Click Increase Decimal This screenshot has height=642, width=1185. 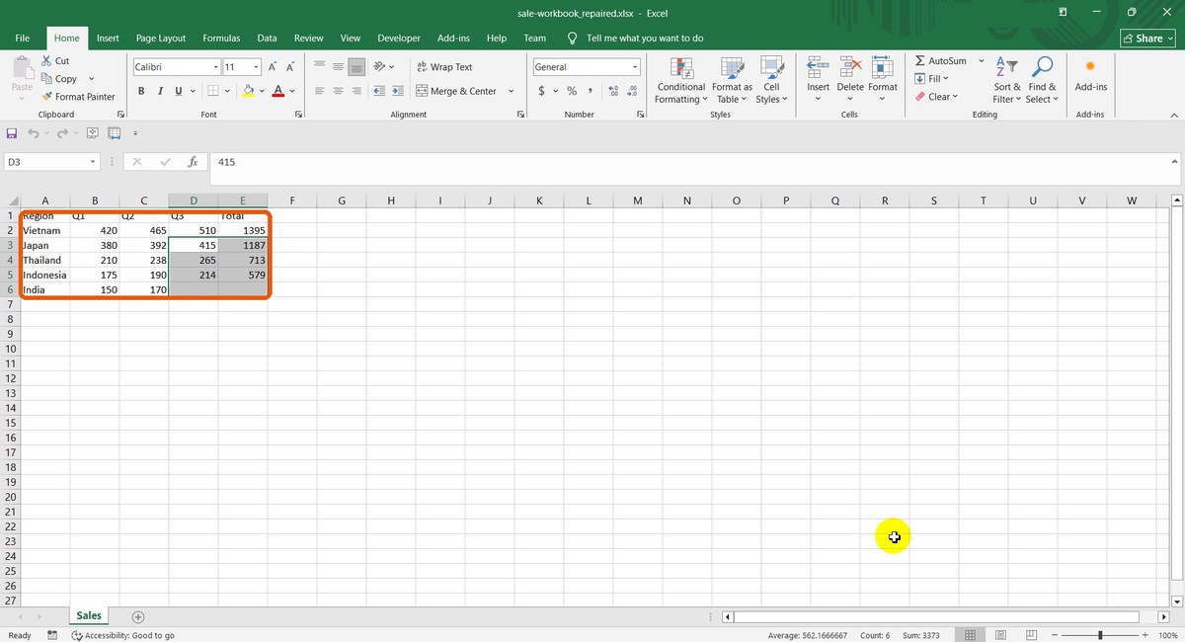click(x=614, y=91)
